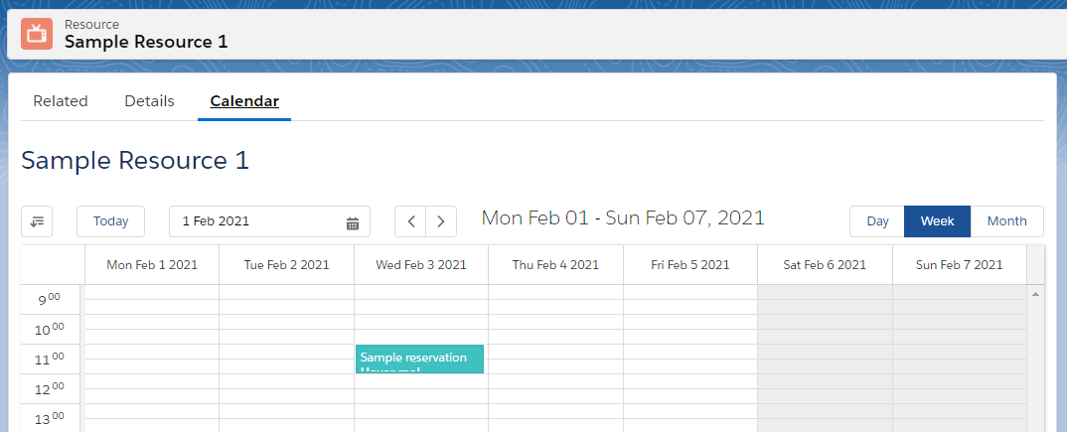Screen dimensions: 1067x432
Task: Jump to Today in the calendar
Action: (x=111, y=221)
